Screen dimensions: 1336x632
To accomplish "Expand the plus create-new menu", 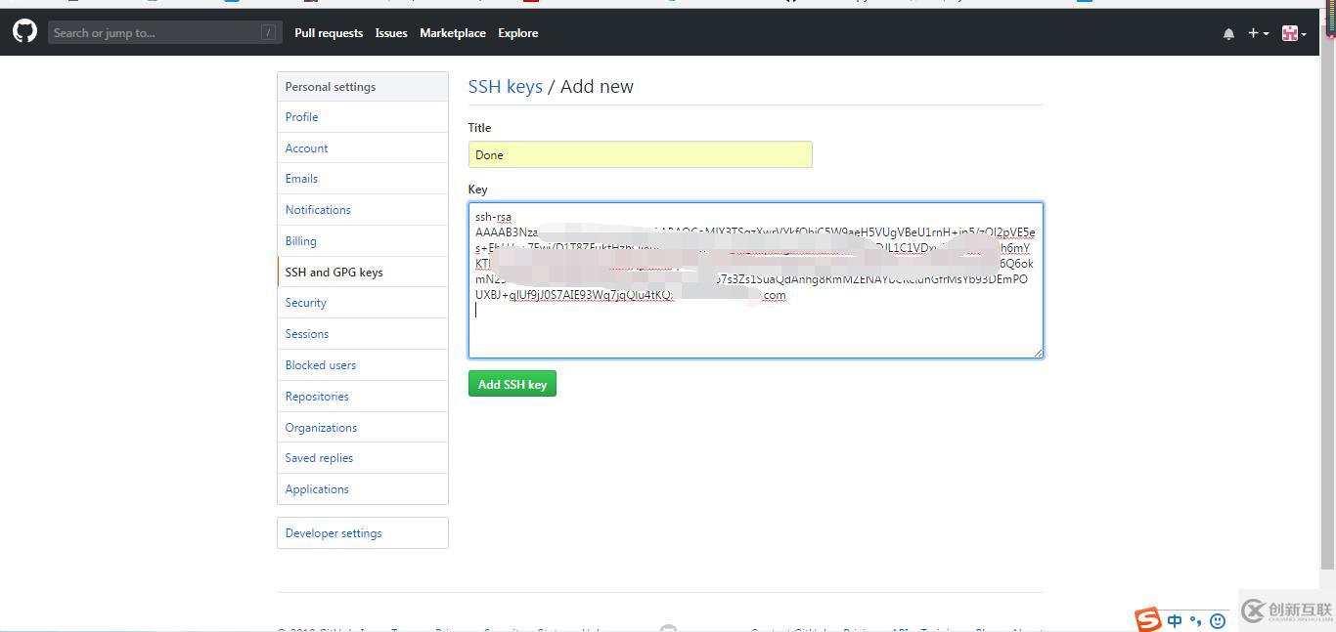I will (x=1258, y=33).
